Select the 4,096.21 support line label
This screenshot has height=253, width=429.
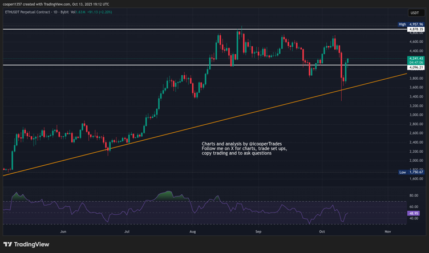pyautogui.click(x=415, y=67)
